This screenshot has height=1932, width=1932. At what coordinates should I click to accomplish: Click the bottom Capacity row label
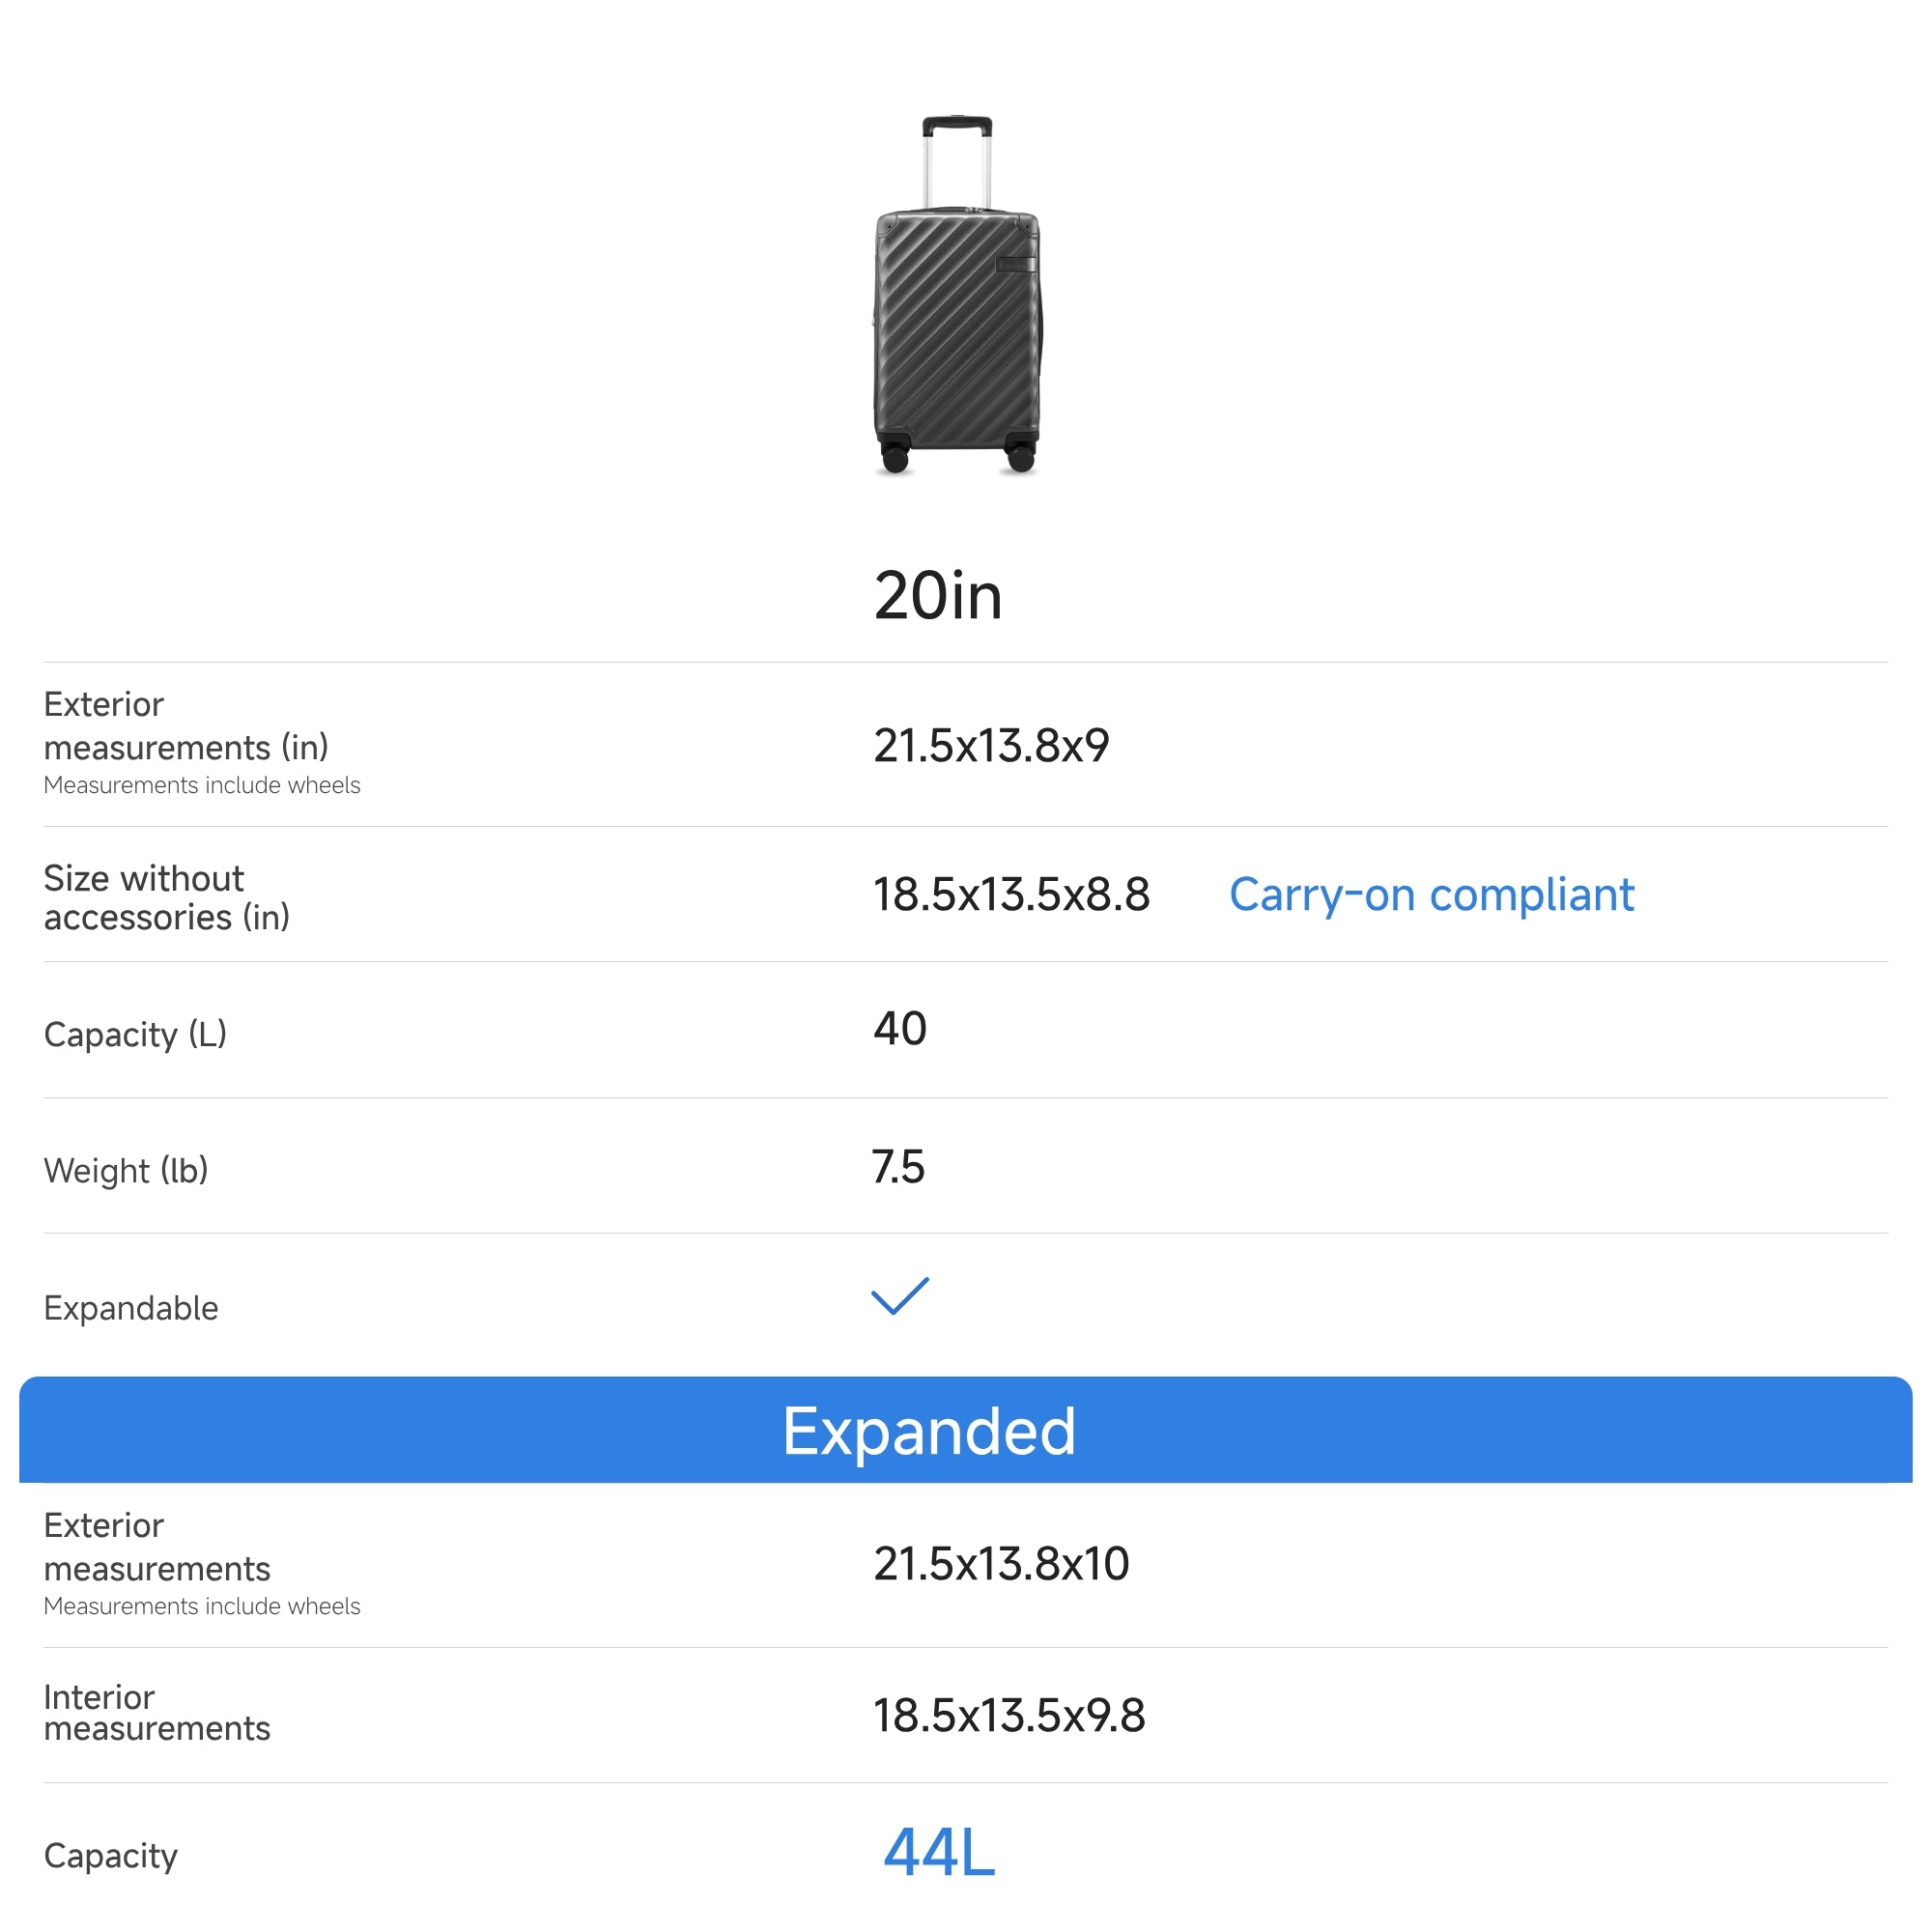pyautogui.click(x=110, y=1855)
